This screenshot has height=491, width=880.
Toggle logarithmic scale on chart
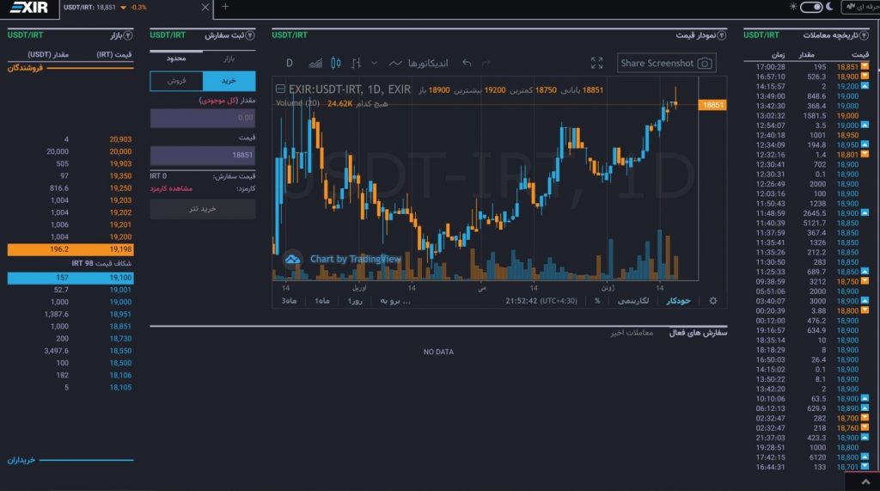click(x=633, y=301)
